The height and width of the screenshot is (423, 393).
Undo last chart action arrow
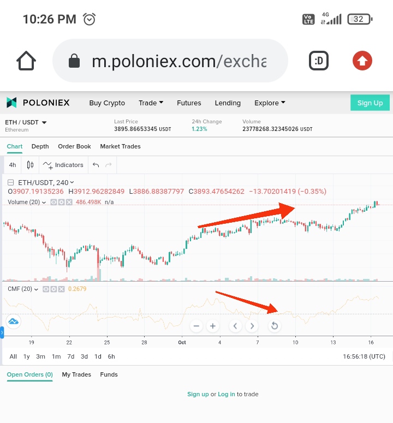tap(96, 165)
